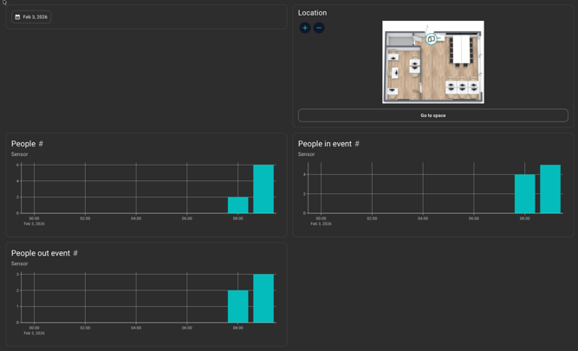
Task: Select the tallest bar in People chart
Action: pyautogui.click(x=263, y=189)
